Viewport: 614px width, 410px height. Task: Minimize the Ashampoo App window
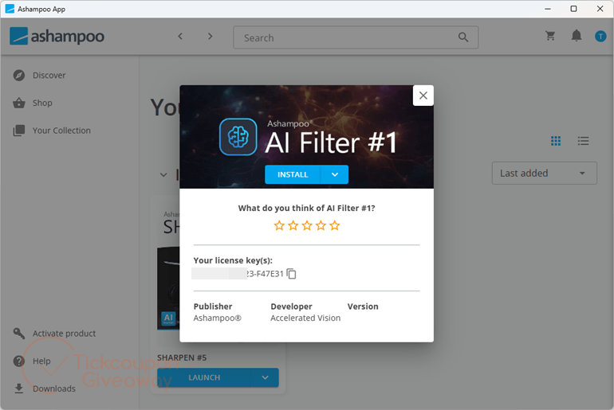pyautogui.click(x=548, y=9)
